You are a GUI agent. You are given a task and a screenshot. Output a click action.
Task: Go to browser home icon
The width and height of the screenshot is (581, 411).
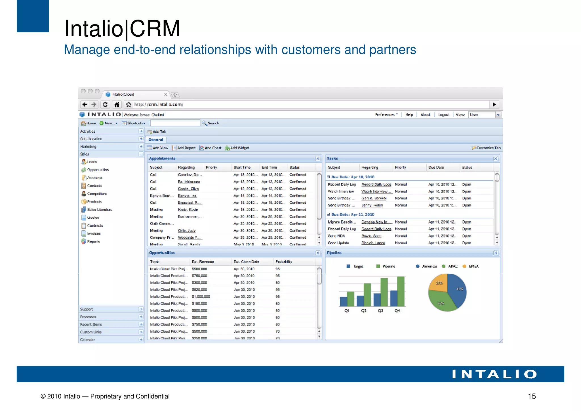pyautogui.click(x=117, y=105)
